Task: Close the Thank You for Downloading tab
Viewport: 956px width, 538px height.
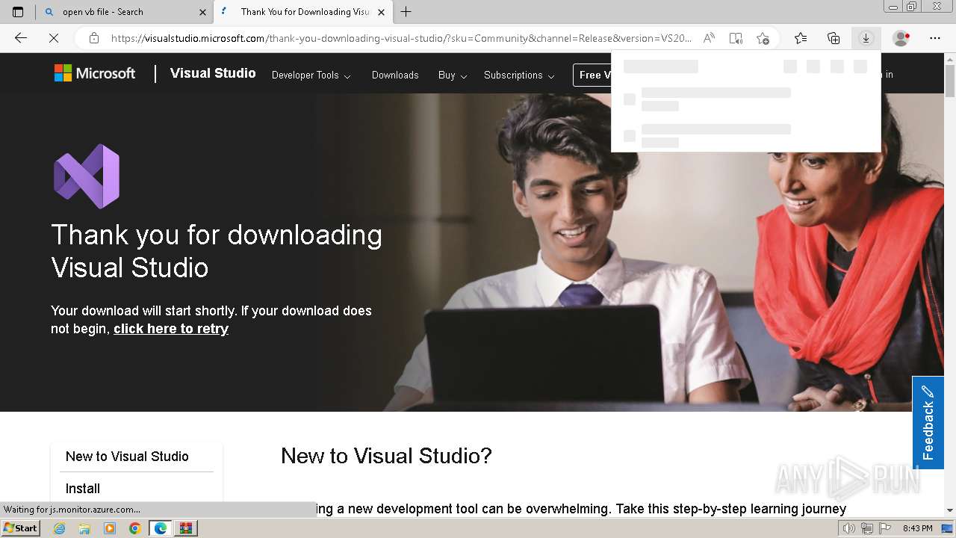Action: pyautogui.click(x=381, y=12)
